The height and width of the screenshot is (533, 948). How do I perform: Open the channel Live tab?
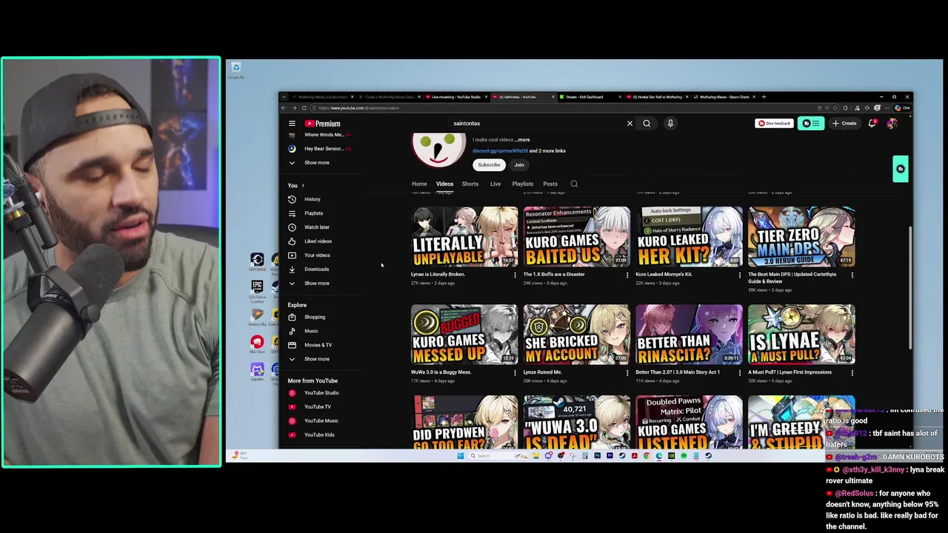(x=495, y=184)
